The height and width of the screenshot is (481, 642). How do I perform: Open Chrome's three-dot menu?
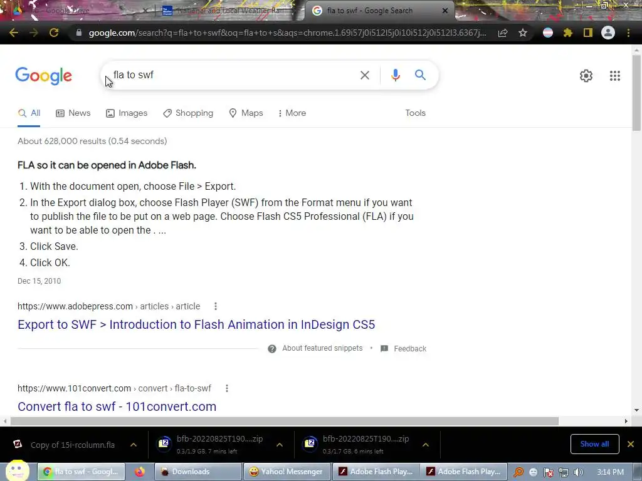click(628, 33)
